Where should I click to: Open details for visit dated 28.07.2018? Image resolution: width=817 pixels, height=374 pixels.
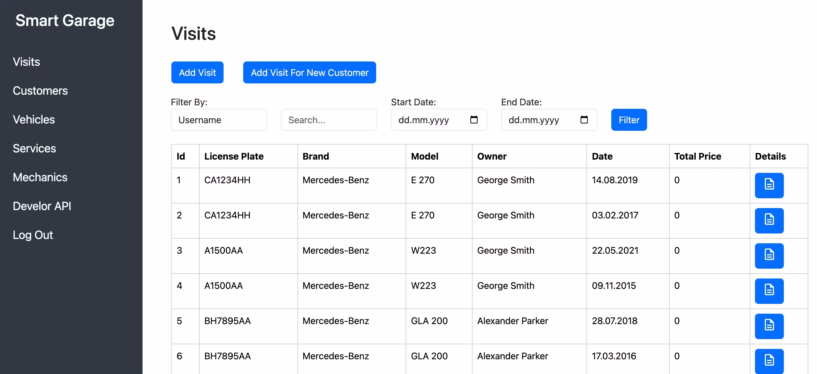(769, 326)
